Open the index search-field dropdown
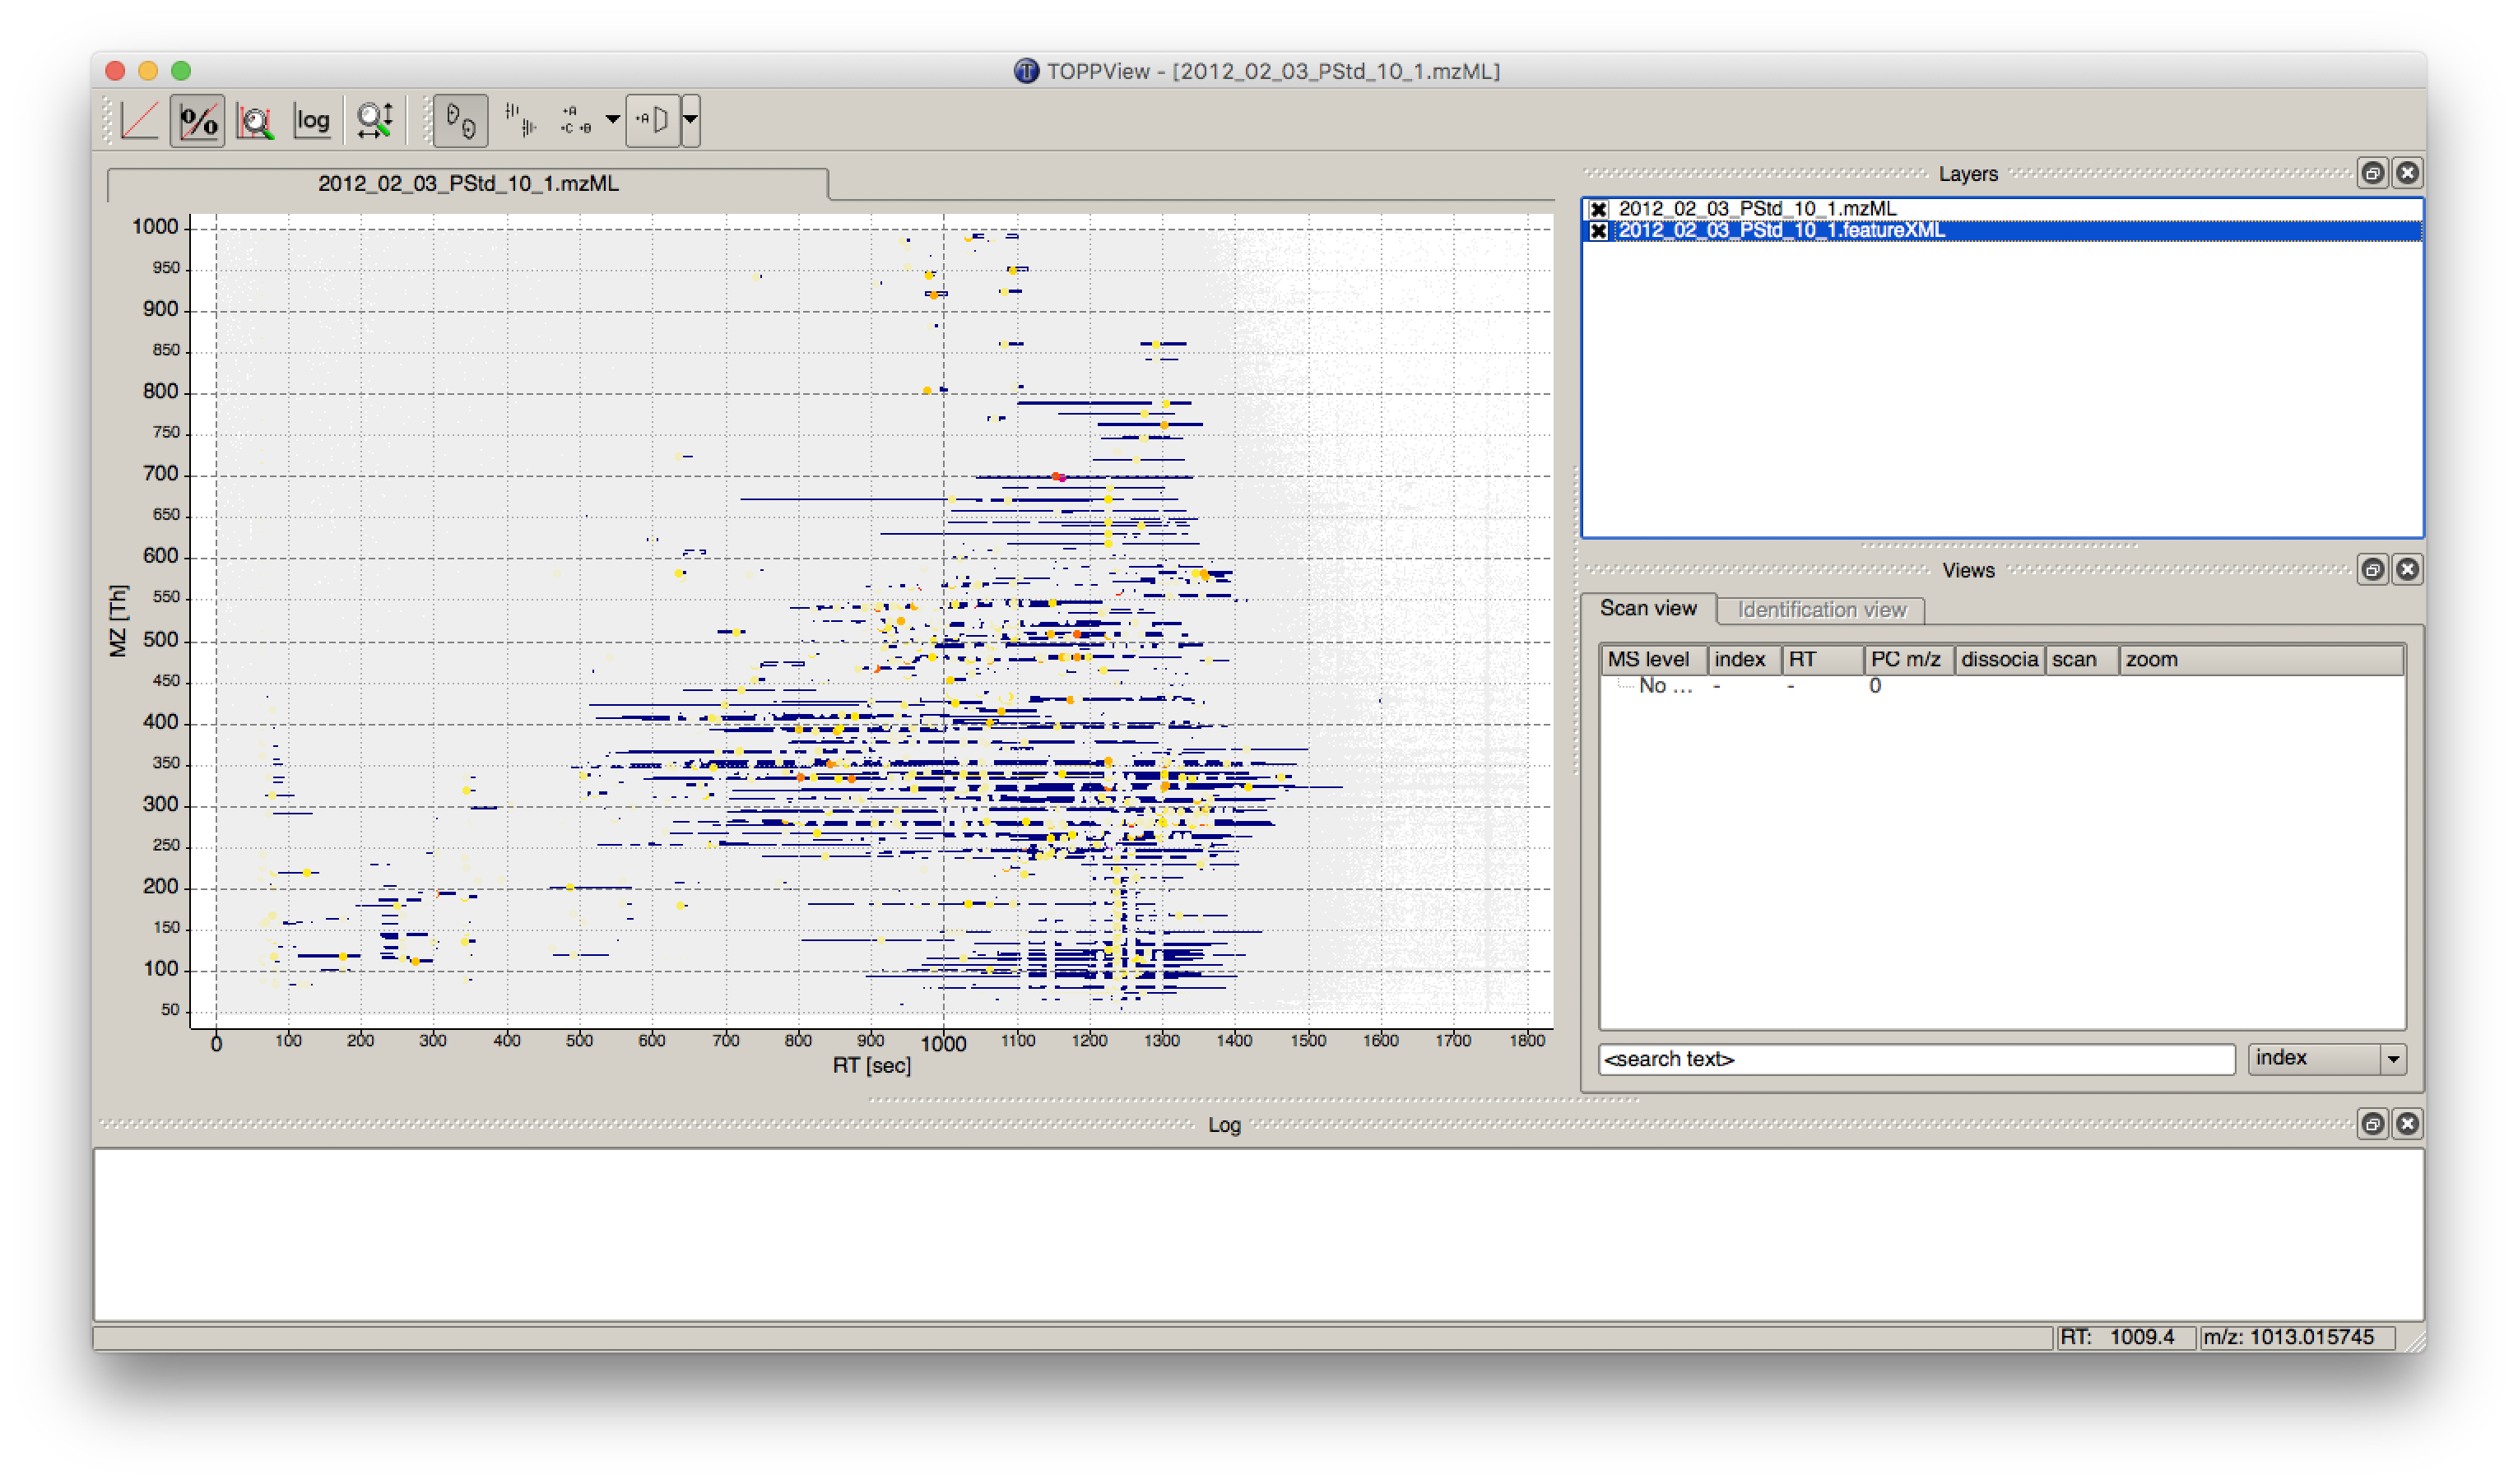This screenshot has width=2518, height=1484. (x=2327, y=1059)
